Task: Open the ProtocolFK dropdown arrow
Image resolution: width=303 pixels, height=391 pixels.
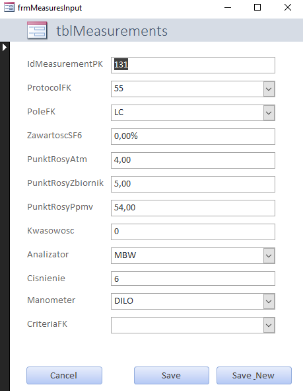Action: [x=269, y=89]
